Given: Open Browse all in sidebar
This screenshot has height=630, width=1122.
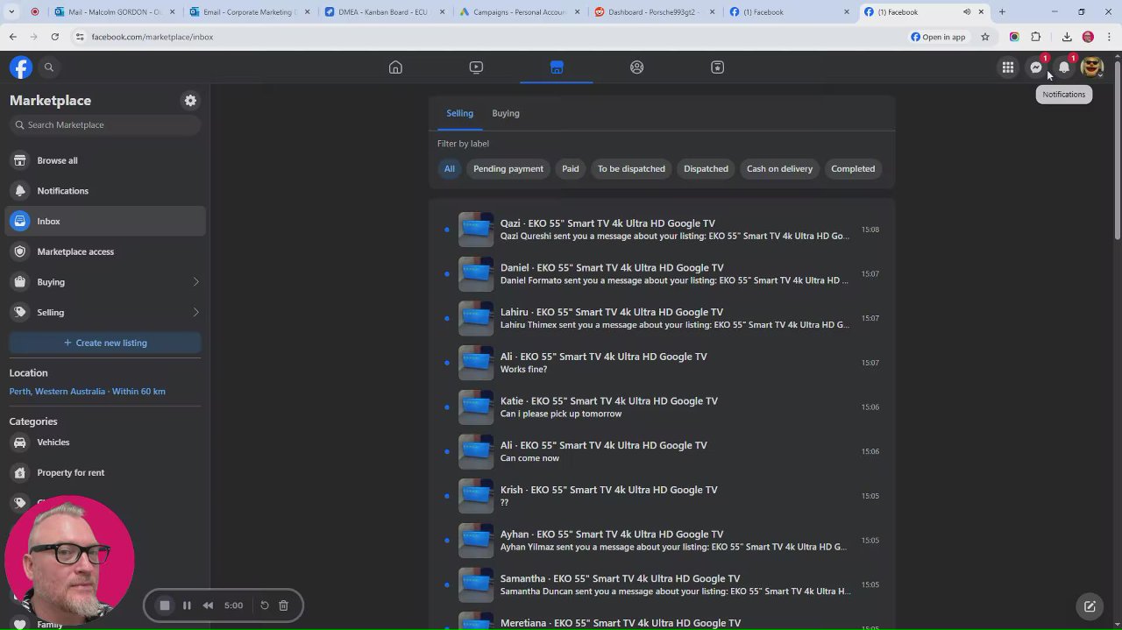Looking at the screenshot, I should click(x=105, y=160).
